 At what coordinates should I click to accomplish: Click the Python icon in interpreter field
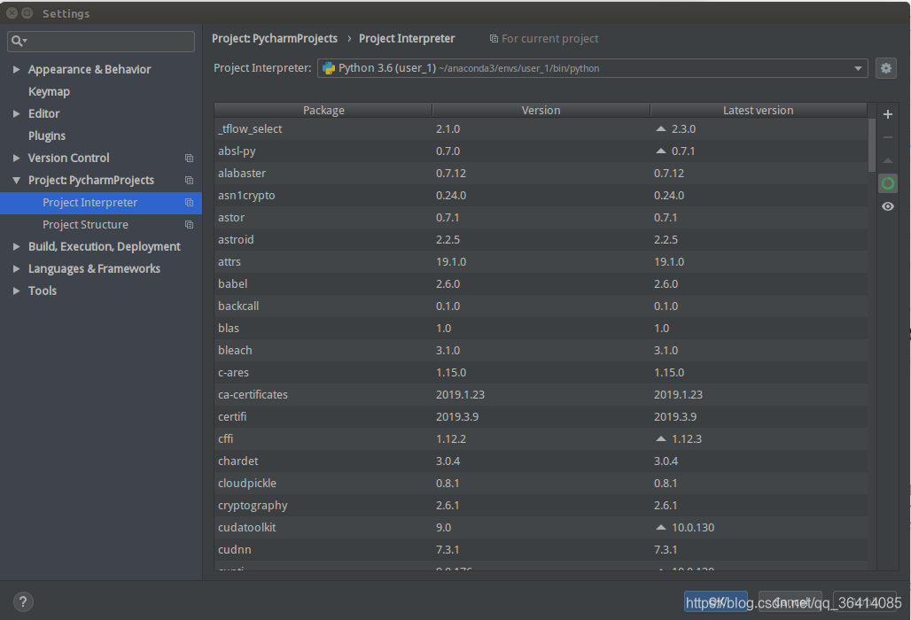point(329,68)
